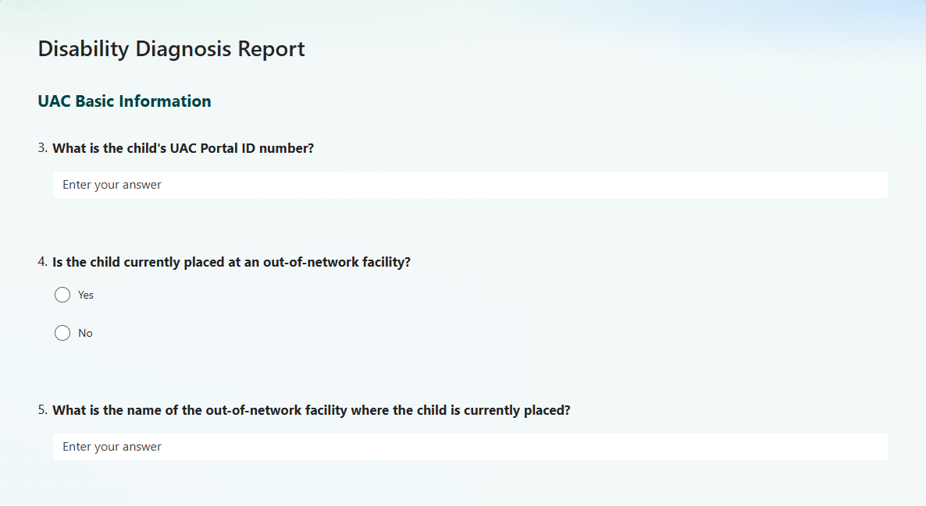Click question number 4 label
The height and width of the screenshot is (506, 926).
pyautogui.click(x=42, y=262)
